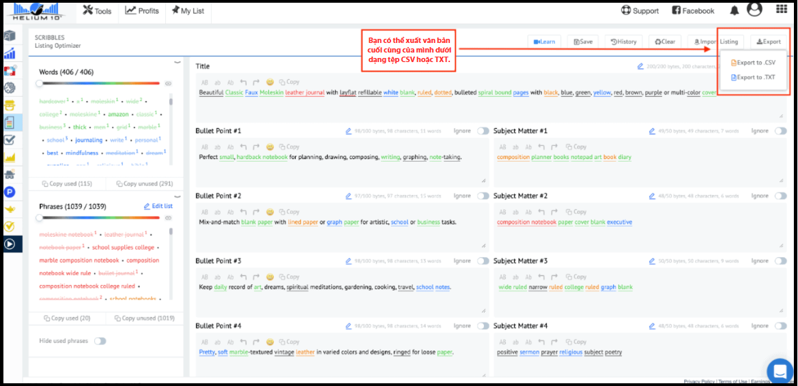Collapse the Words panel chevron
798x386 pixels.
click(x=177, y=62)
